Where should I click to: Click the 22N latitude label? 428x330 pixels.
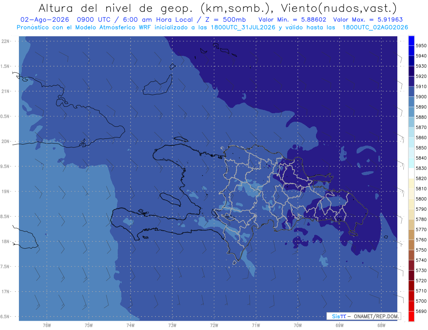click(x=6, y=41)
